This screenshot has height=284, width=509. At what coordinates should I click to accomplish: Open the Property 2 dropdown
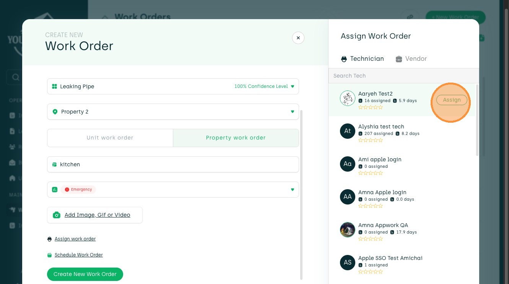[293, 112]
